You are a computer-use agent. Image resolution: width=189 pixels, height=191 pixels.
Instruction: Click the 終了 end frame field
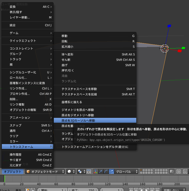coord(83,190)
